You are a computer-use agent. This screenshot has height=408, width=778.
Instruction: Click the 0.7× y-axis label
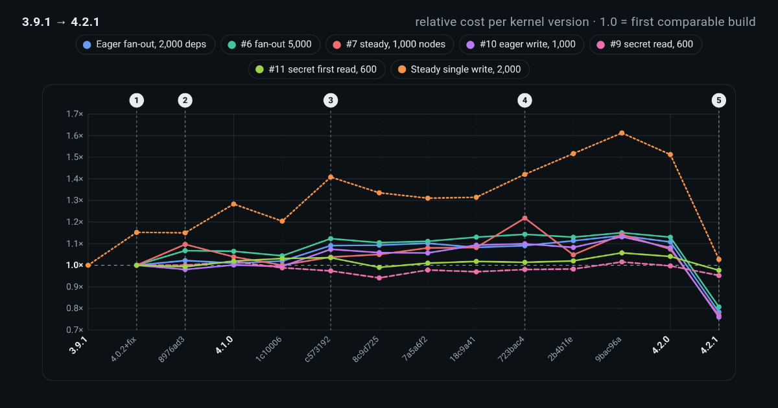coord(75,330)
